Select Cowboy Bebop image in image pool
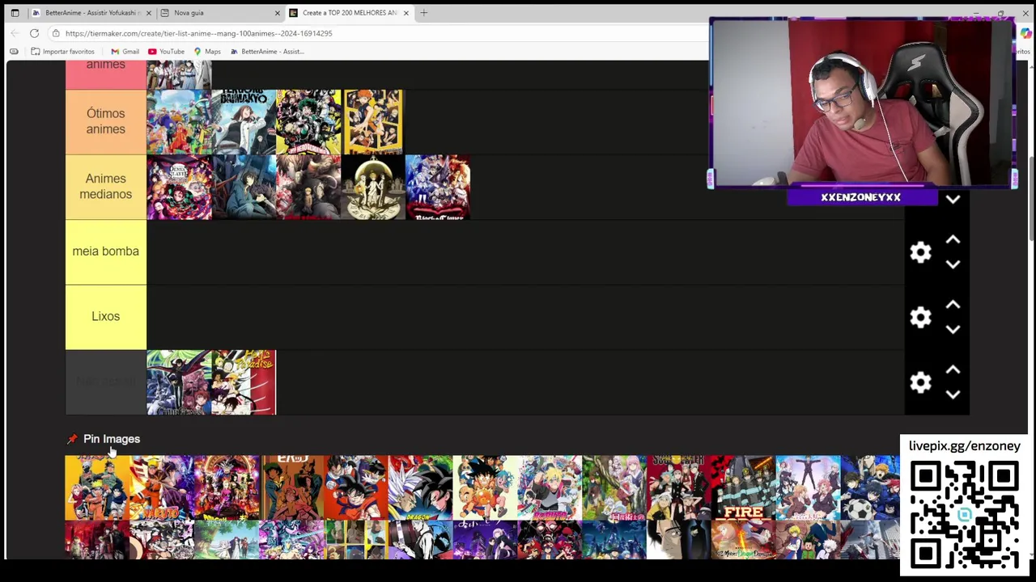 [x=291, y=487]
